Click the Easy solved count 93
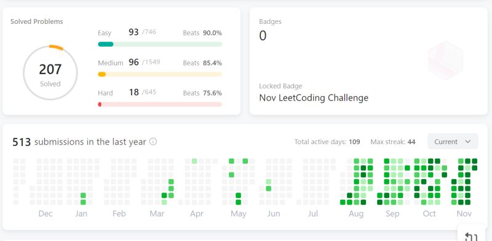The width and height of the screenshot is (492, 241). point(133,32)
